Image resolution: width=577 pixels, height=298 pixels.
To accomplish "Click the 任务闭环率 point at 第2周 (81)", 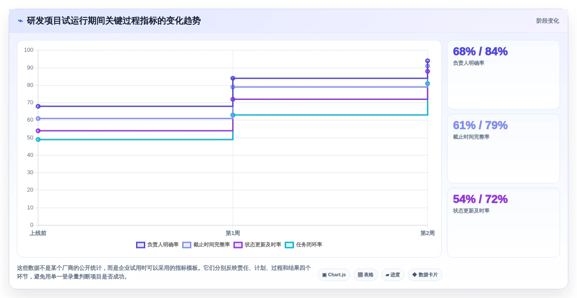I will [427, 83].
